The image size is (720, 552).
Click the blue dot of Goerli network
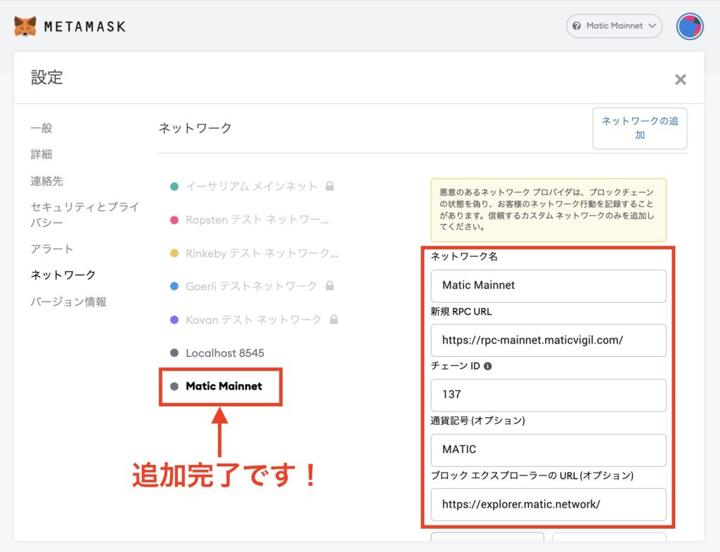(x=174, y=286)
